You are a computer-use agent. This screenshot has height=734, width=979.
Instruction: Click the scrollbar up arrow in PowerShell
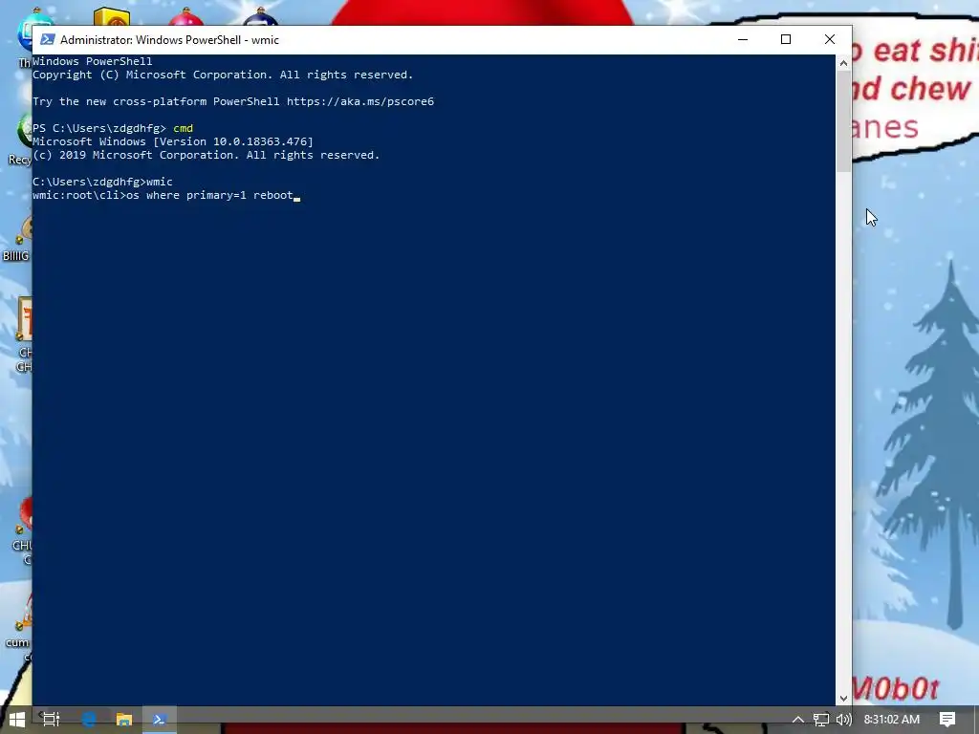(x=843, y=62)
